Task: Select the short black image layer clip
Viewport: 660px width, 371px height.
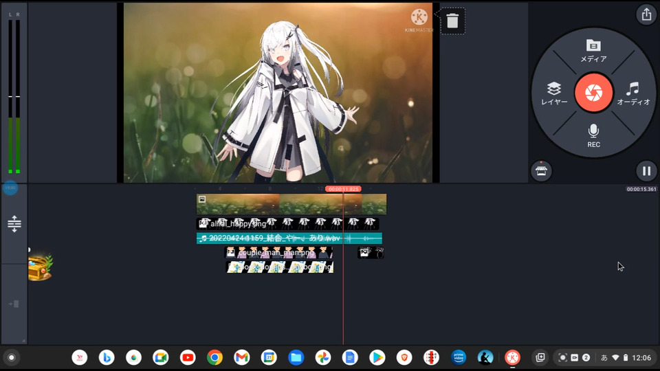Action: tap(371, 252)
